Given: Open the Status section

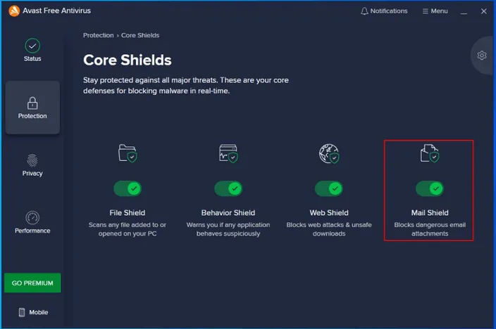Looking at the screenshot, I should (x=32, y=50).
